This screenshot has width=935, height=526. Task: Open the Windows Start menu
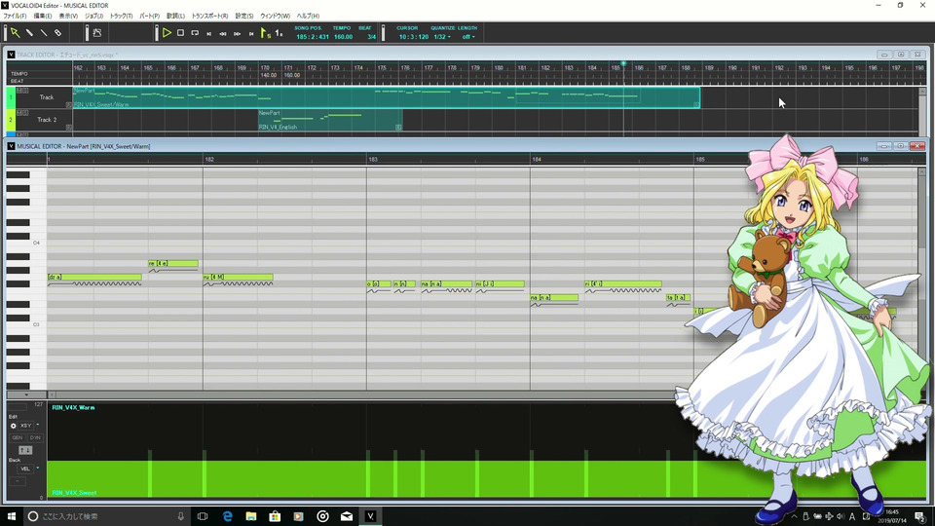[x=12, y=516]
